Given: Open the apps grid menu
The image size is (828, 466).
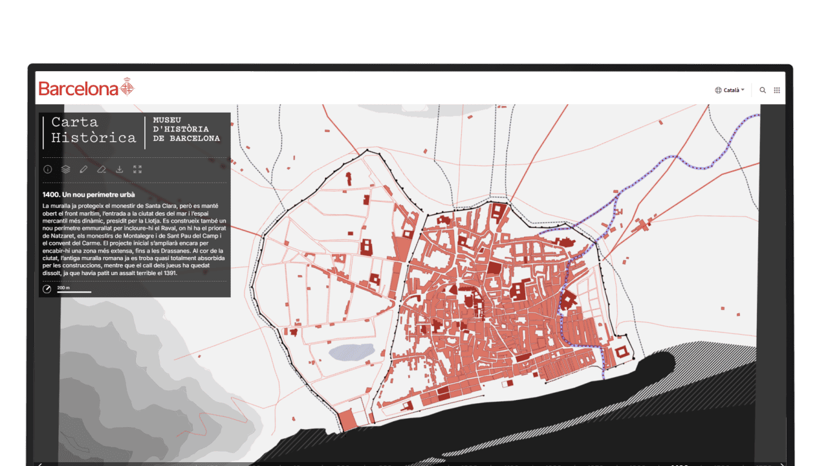Looking at the screenshot, I should [x=777, y=91].
